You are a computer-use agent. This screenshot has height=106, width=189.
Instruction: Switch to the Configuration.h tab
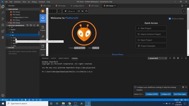pos(77,6)
